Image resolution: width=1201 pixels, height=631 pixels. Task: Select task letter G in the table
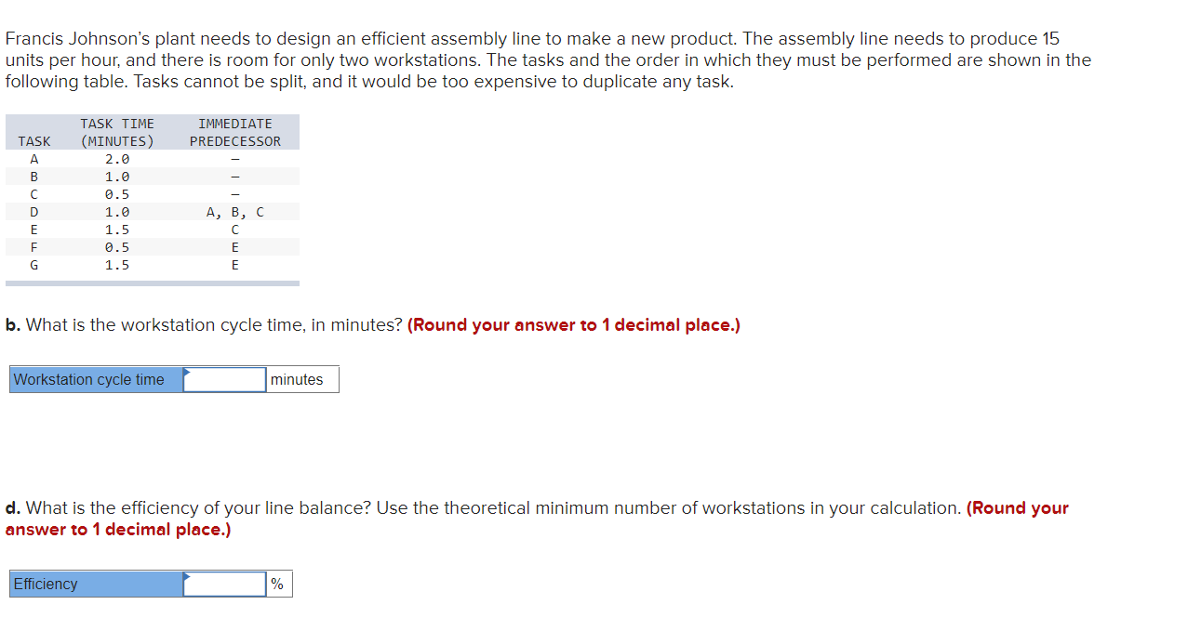[x=34, y=265]
